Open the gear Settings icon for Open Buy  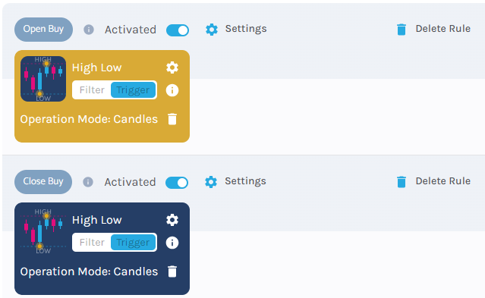coord(212,30)
